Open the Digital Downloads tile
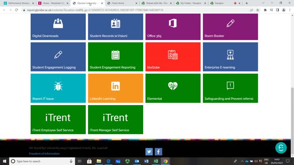The height and width of the screenshot is (165, 294). [58, 27]
